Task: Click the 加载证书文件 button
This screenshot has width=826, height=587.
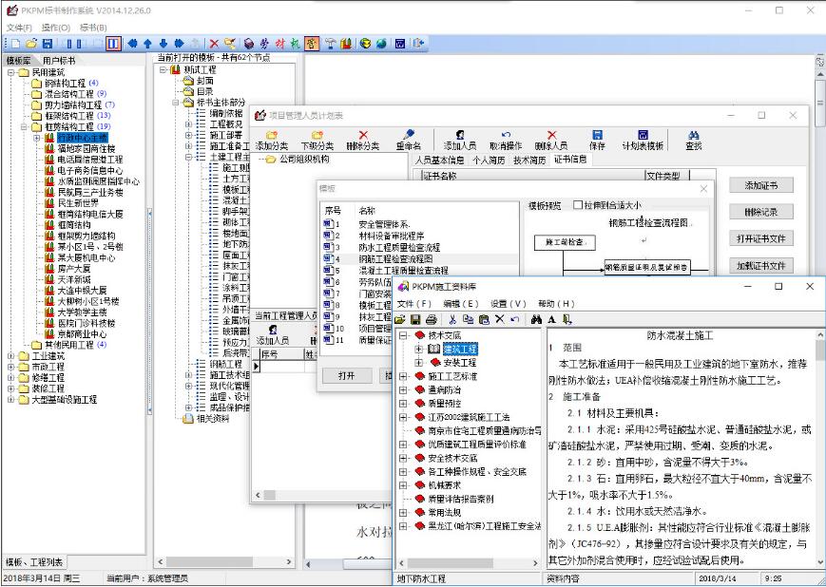Action: tap(761, 266)
